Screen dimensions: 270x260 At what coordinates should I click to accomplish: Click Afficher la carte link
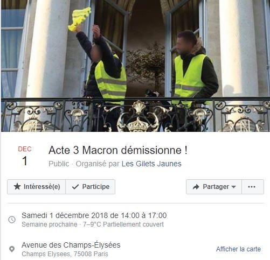[x=238, y=249]
